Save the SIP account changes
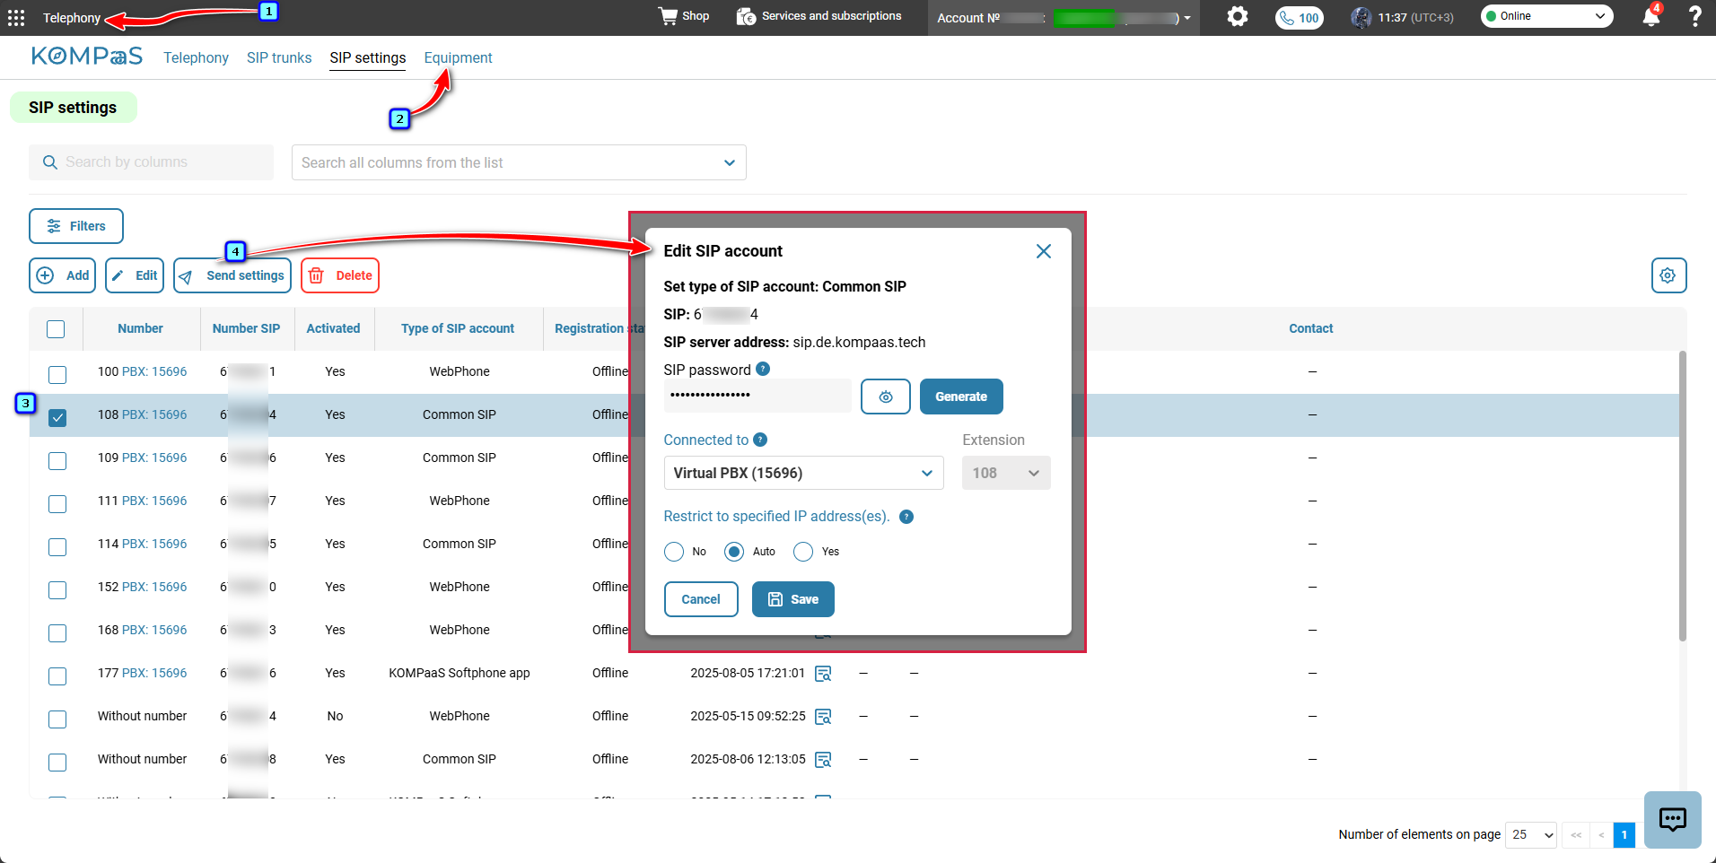Image resolution: width=1716 pixels, height=863 pixels. (793, 599)
